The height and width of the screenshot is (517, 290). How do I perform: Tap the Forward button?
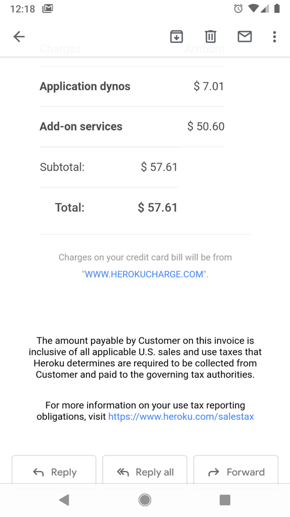tap(235, 472)
